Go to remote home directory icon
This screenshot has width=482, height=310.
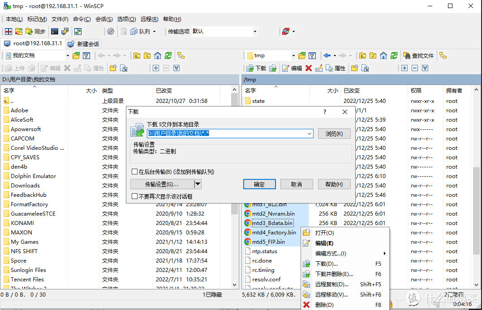[383, 55]
